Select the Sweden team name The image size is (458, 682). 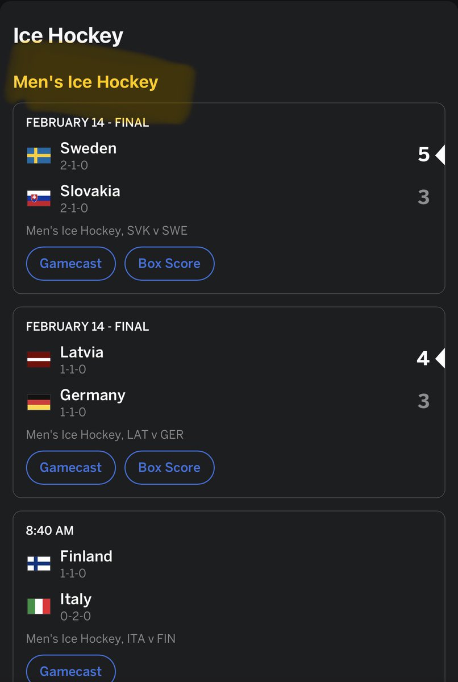tap(88, 148)
